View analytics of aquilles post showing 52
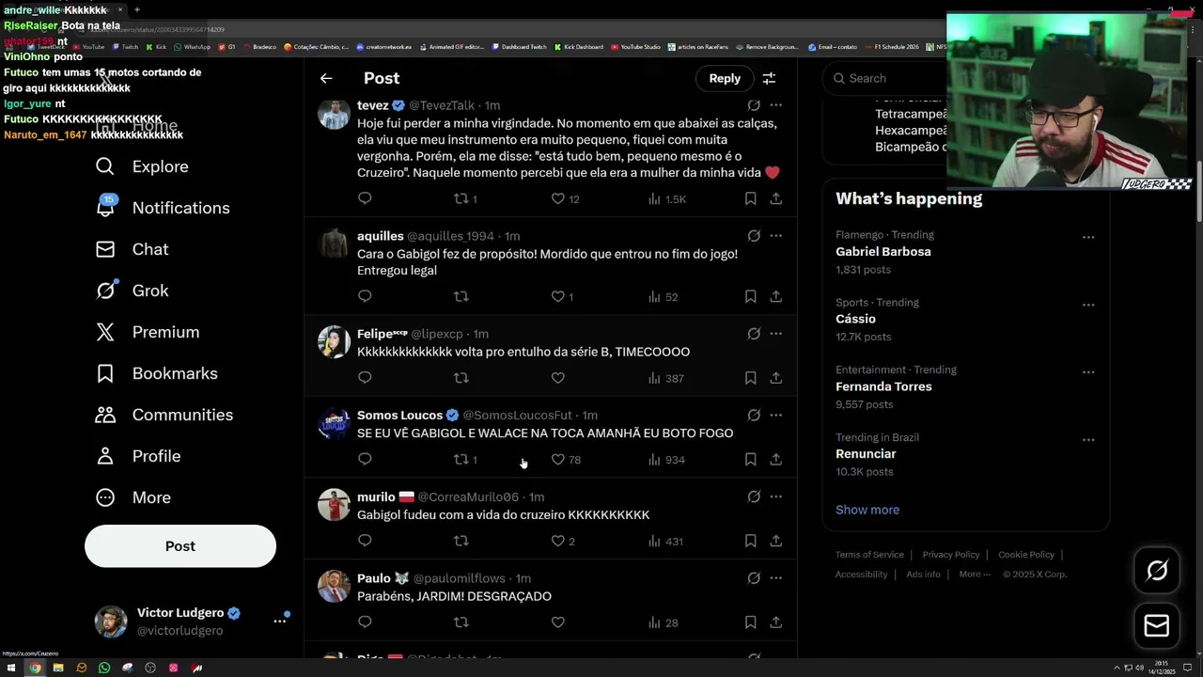 663,296
